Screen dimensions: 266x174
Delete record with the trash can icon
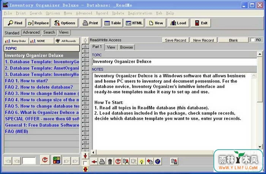[110, 161]
